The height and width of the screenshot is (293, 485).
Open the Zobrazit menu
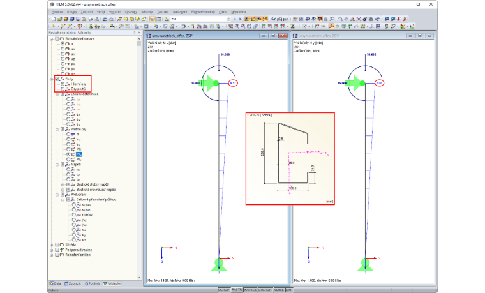87,12
